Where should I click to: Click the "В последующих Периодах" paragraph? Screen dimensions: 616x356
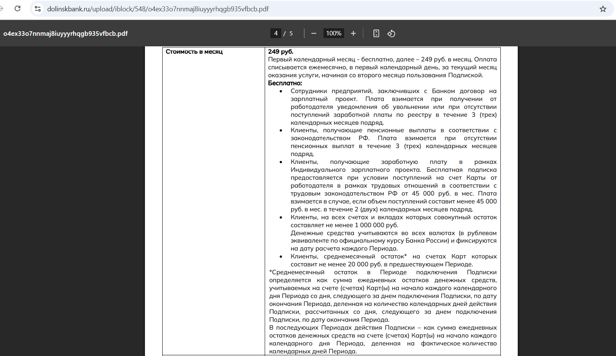point(383,339)
